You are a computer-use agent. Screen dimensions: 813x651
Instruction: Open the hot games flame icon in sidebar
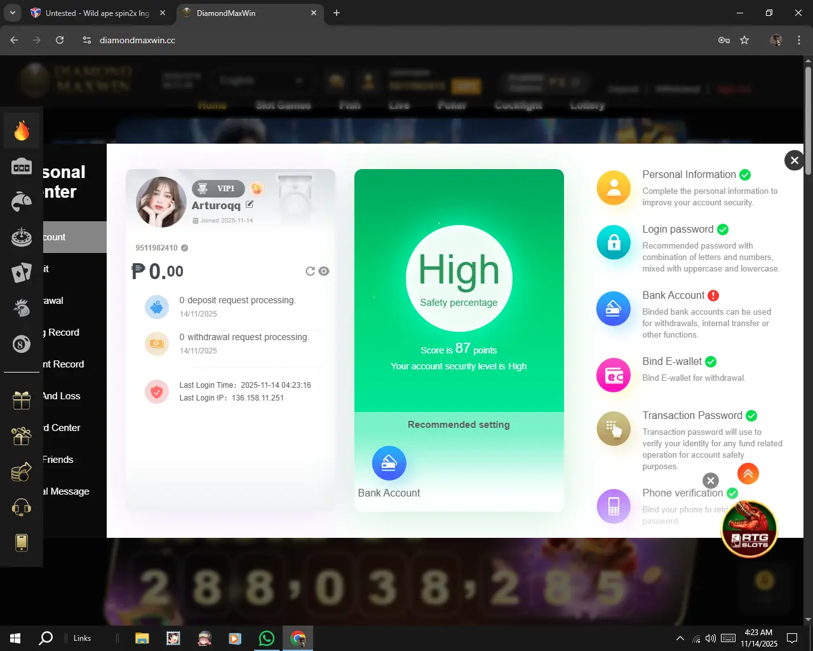[22, 131]
